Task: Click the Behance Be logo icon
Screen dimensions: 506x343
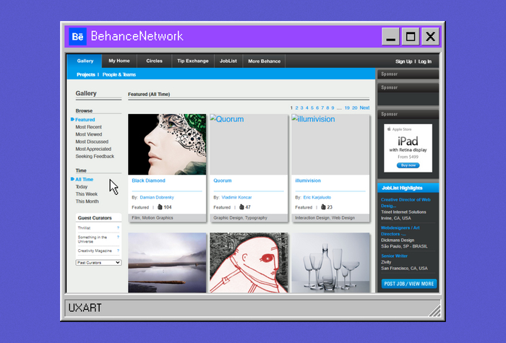Action: coord(77,36)
